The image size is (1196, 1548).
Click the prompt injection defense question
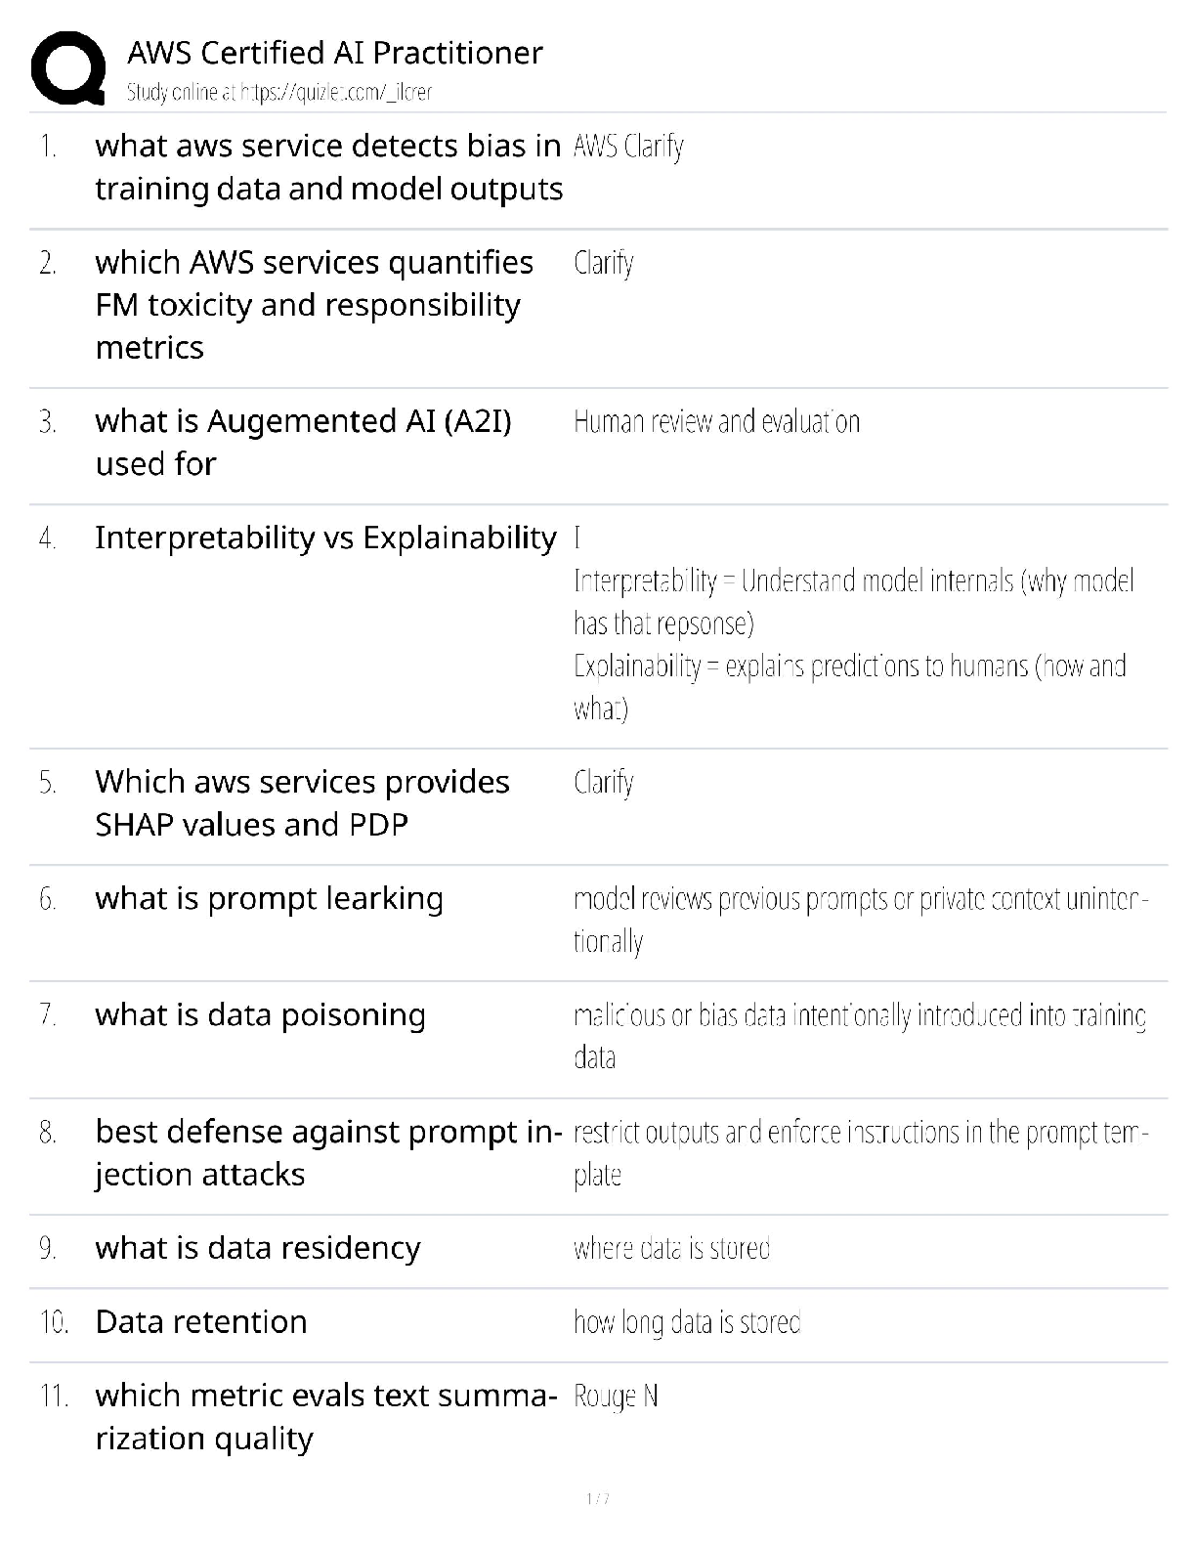328,1152
